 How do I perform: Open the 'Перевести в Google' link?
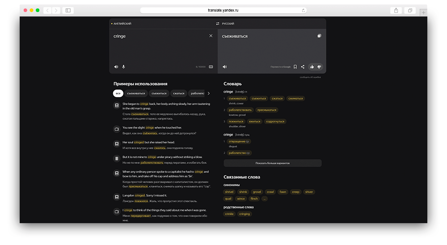(x=280, y=67)
